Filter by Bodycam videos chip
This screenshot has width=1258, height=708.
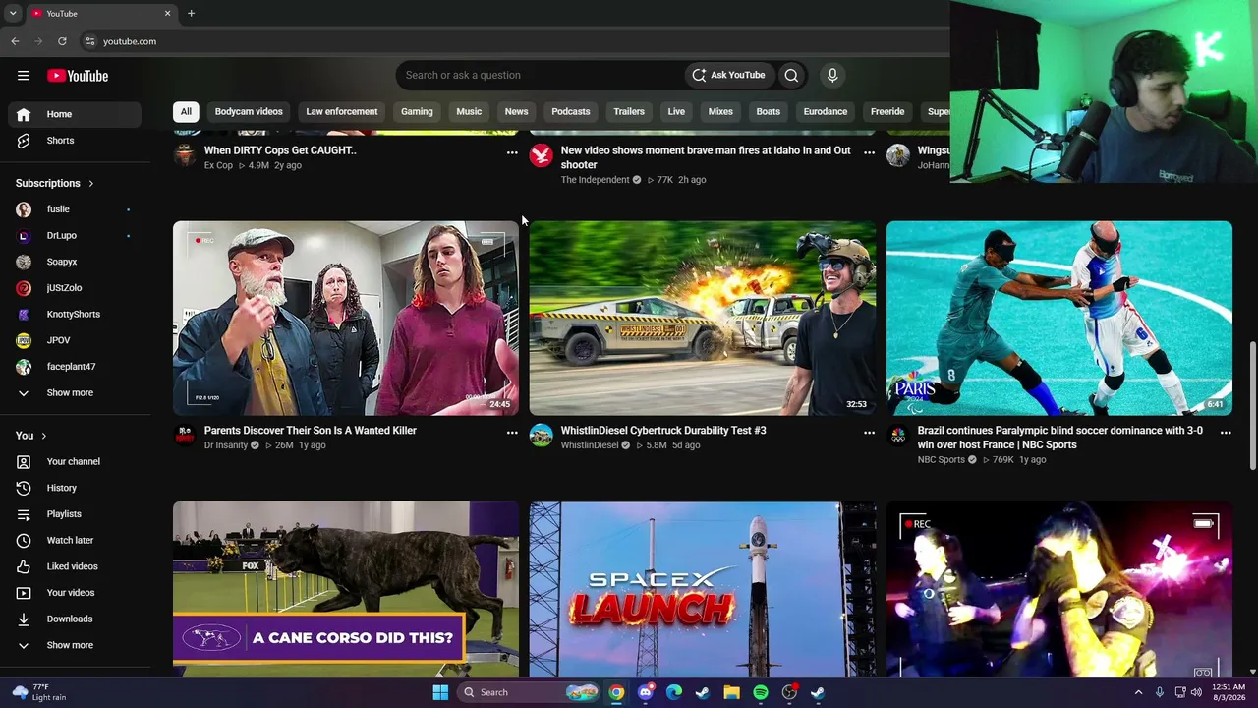pos(249,112)
